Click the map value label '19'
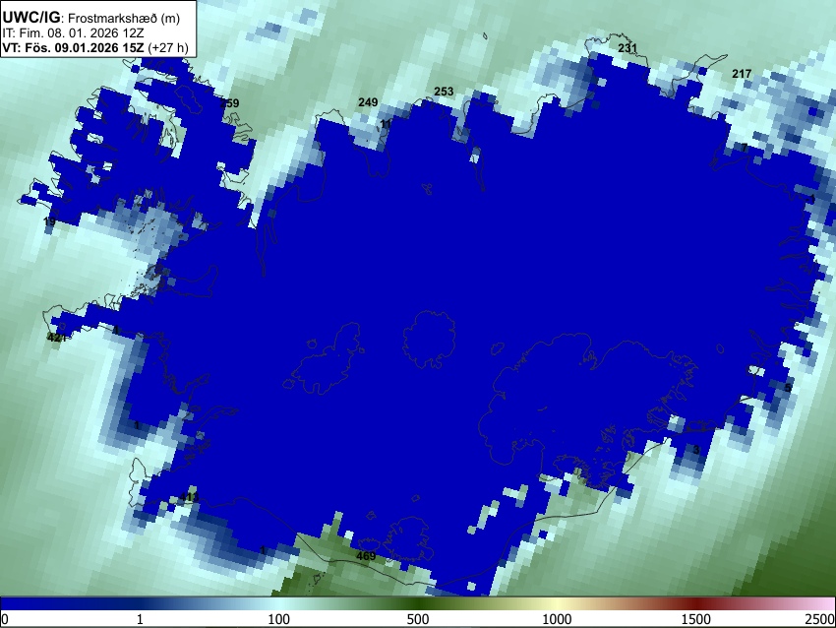Image resolution: width=836 pixels, height=628 pixels. 49,221
